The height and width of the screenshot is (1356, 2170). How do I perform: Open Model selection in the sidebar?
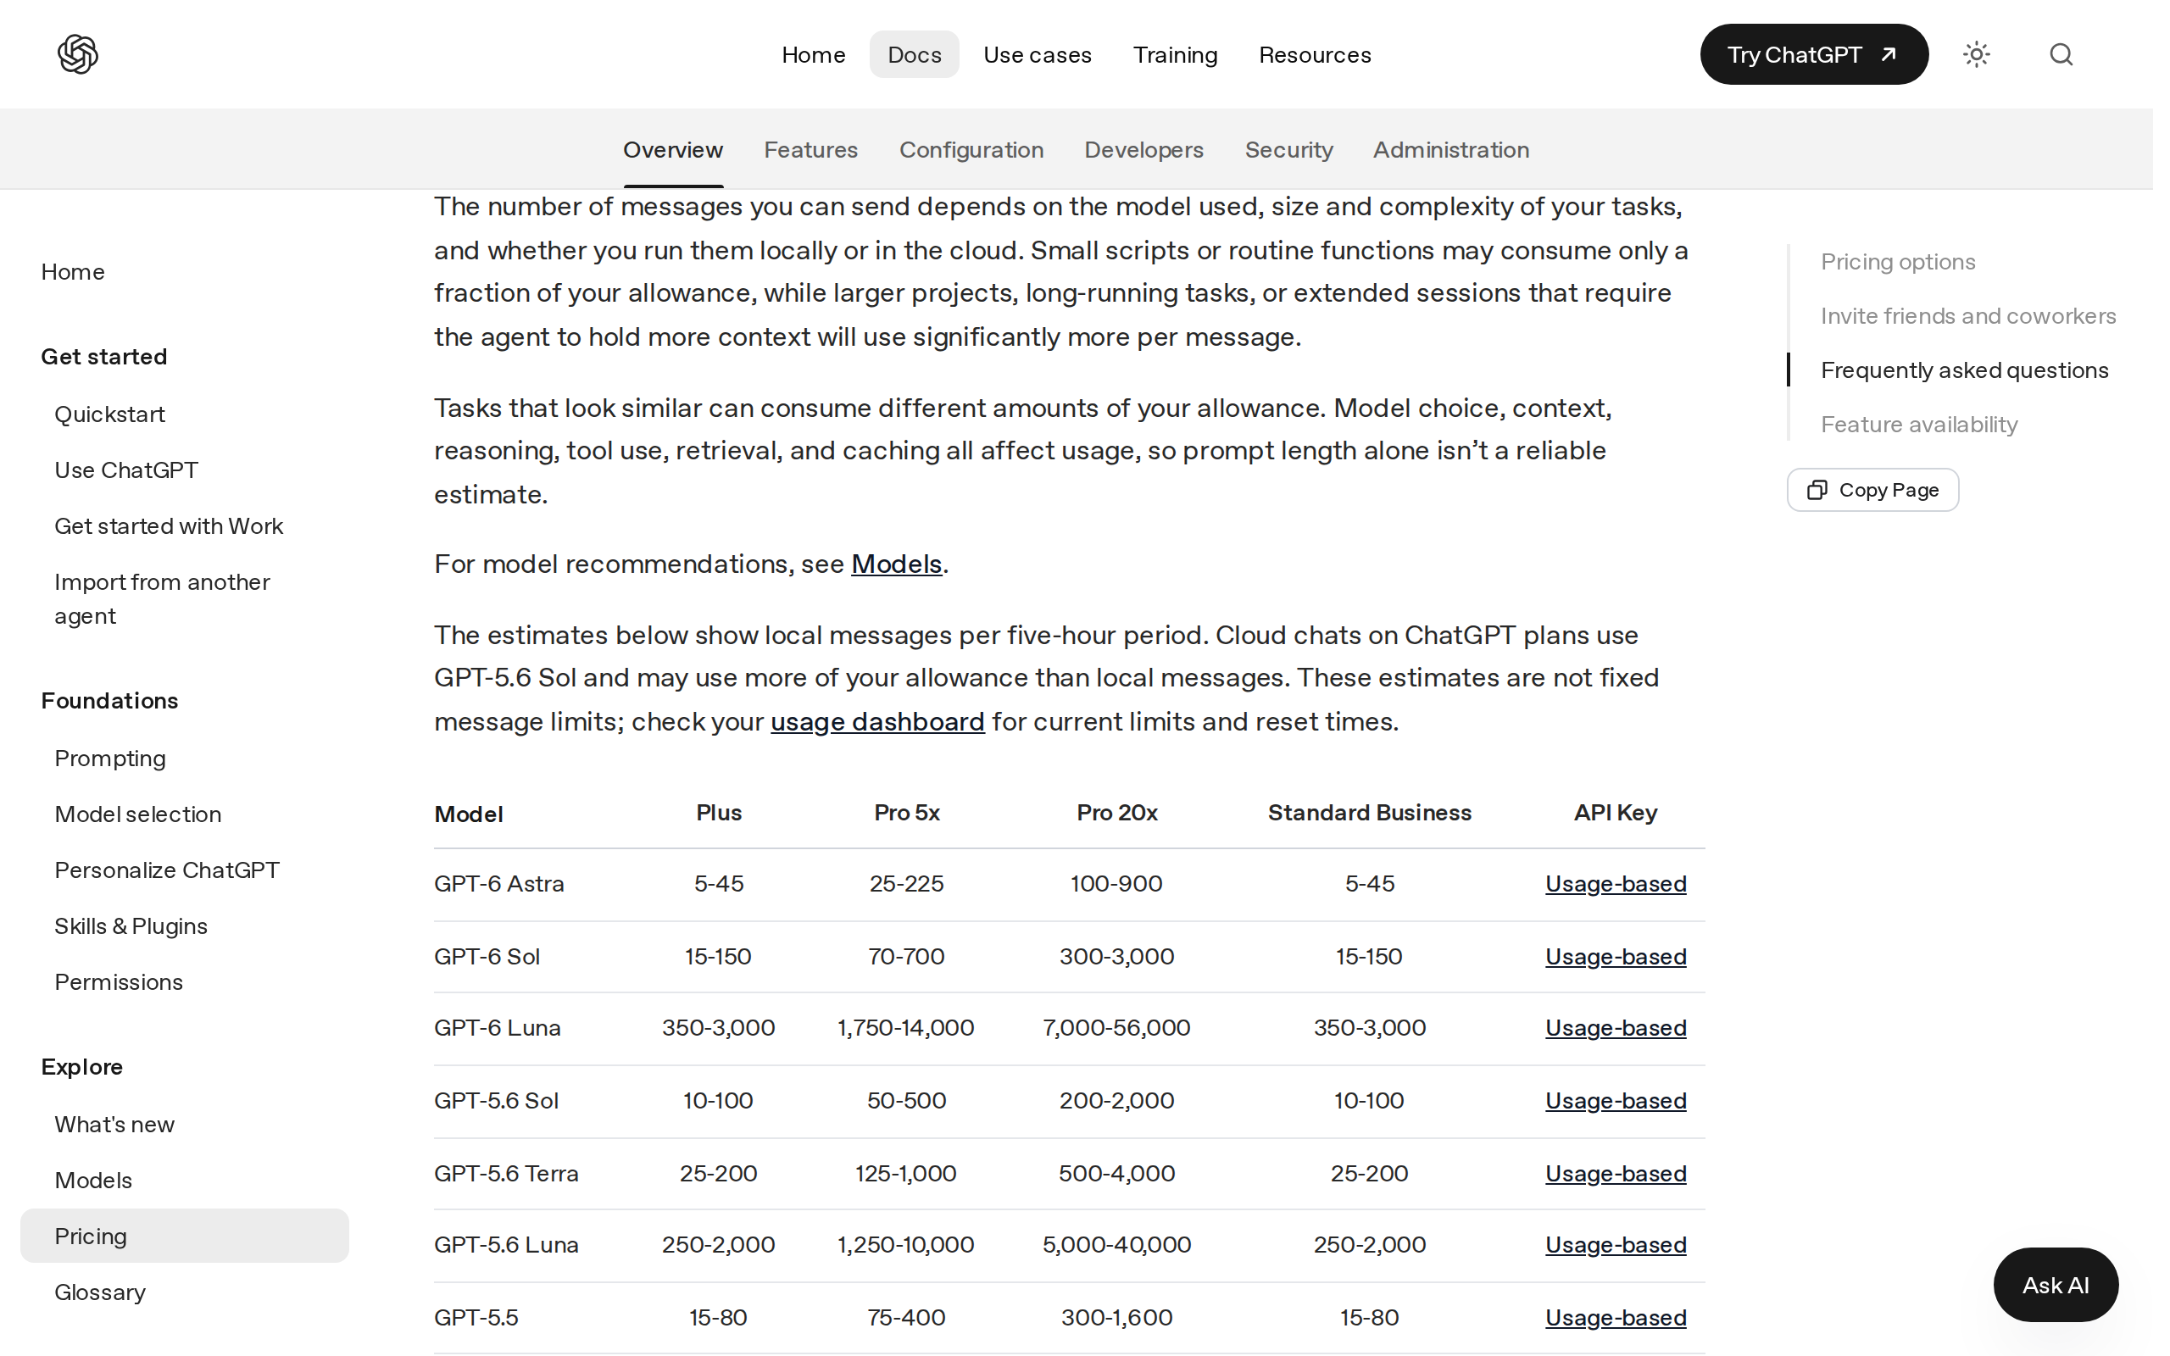[138, 814]
